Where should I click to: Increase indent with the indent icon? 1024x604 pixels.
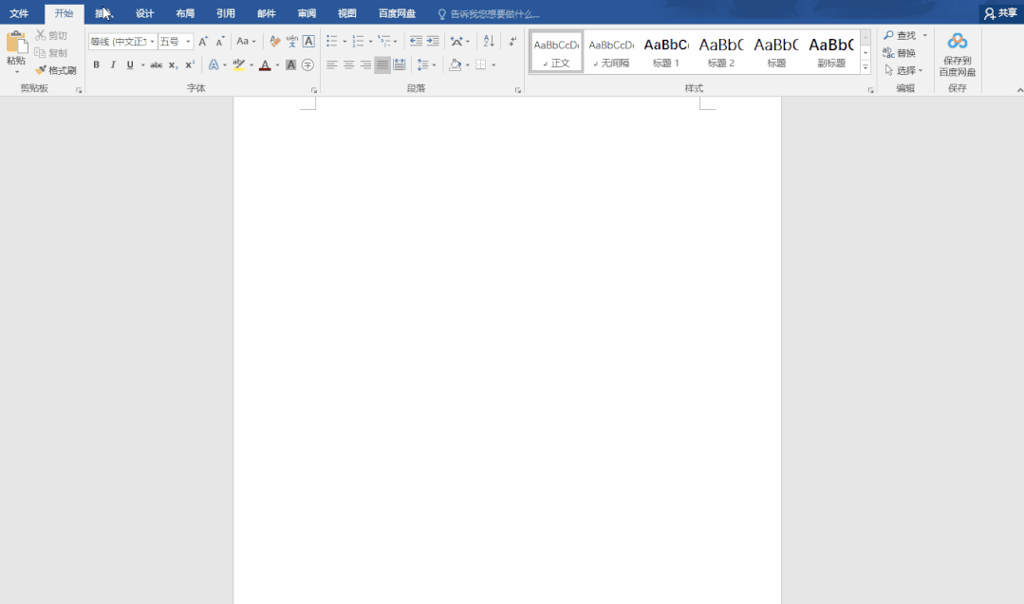[433, 42]
